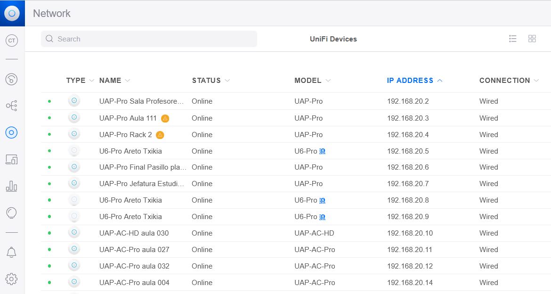Select IP address 192.168.20.6

tap(408, 167)
